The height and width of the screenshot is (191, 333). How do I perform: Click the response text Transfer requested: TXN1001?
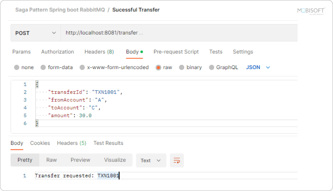coord(77,176)
